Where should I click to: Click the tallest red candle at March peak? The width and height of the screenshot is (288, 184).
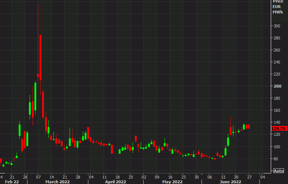tap(40, 57)
